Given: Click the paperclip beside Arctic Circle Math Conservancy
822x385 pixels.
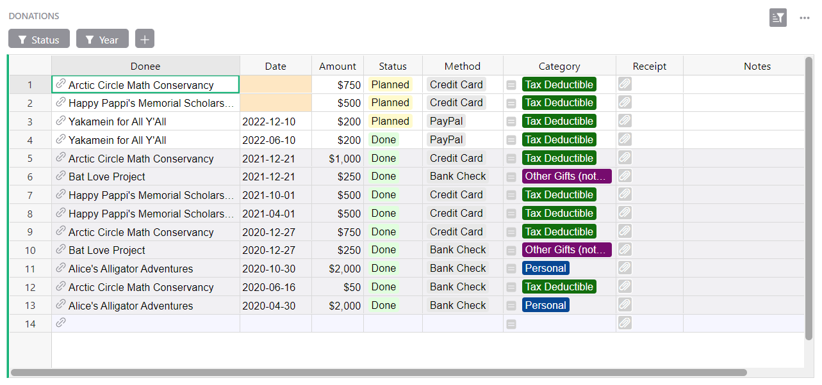Looking at the screenshot, I should [x=61, y=84].
